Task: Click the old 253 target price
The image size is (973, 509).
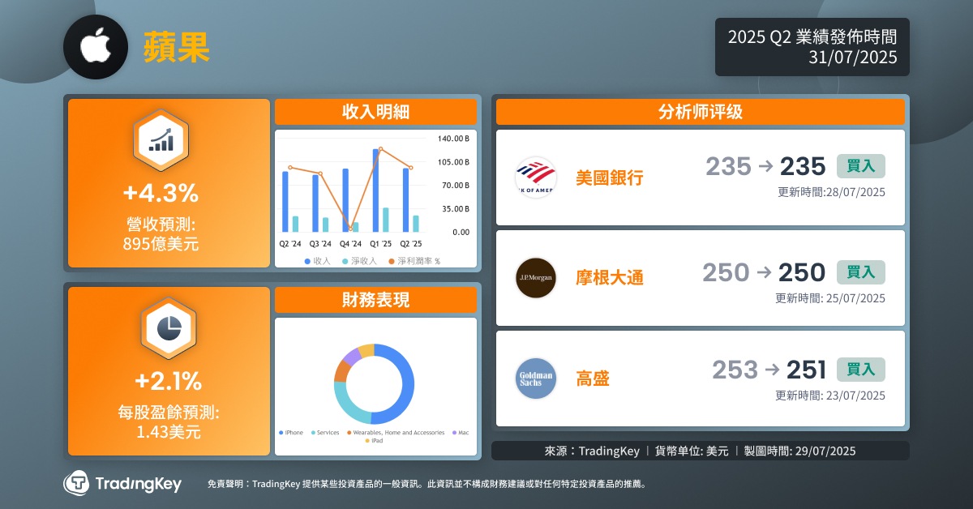Action: click(x=735, y=370)
